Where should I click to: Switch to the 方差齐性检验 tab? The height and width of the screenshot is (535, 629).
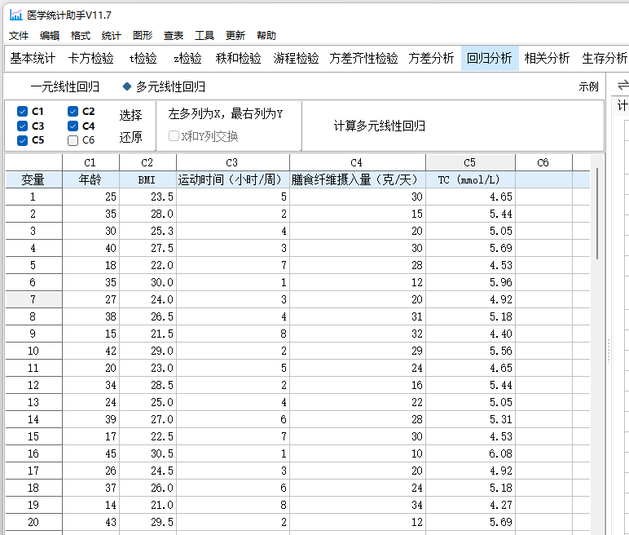364,58
